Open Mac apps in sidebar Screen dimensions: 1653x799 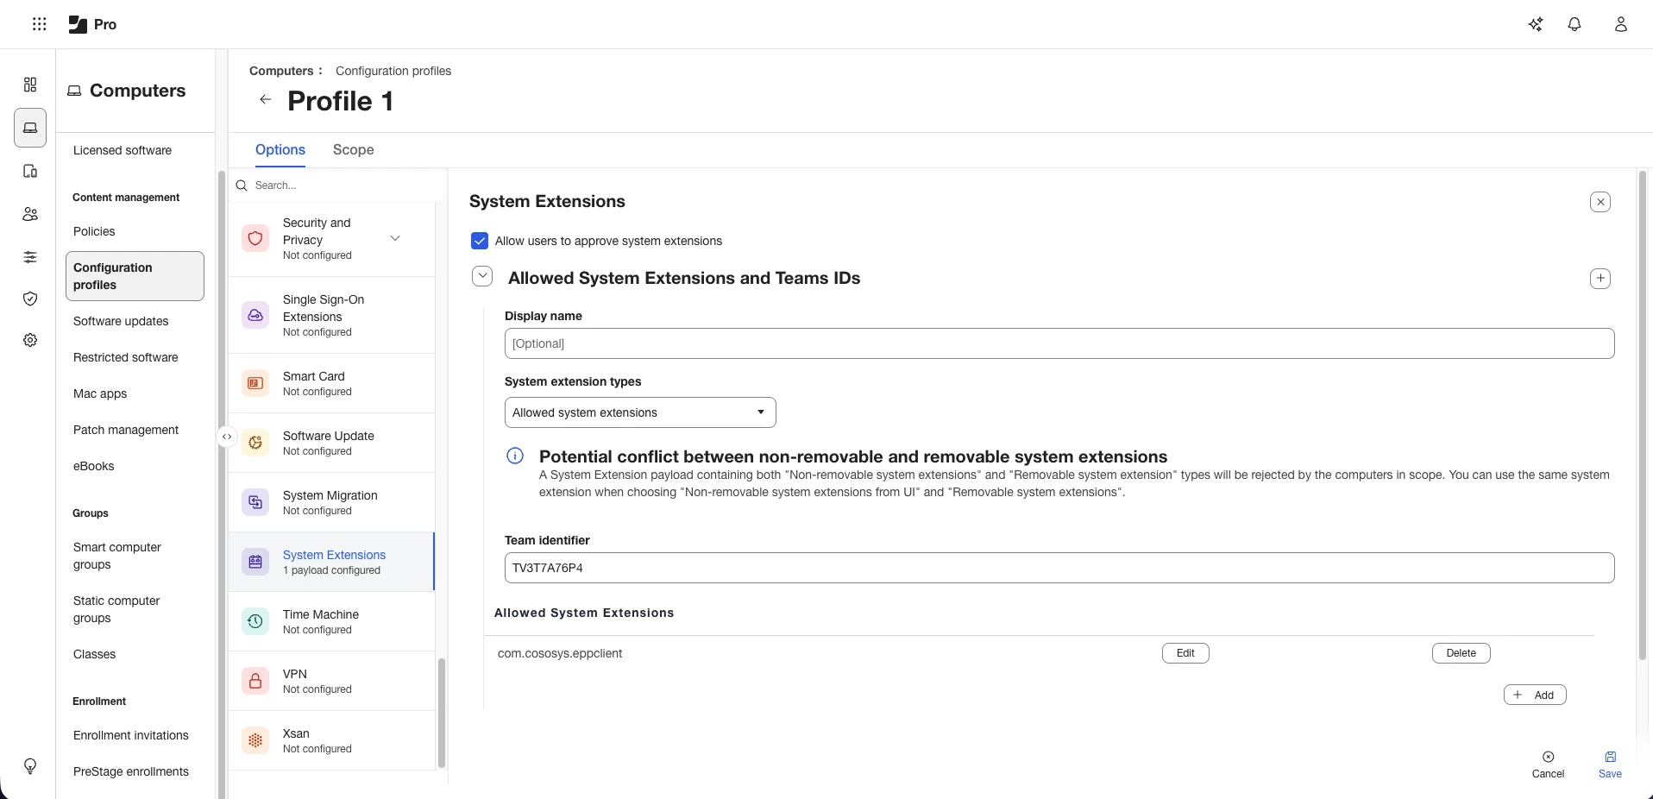click(100, 393)
